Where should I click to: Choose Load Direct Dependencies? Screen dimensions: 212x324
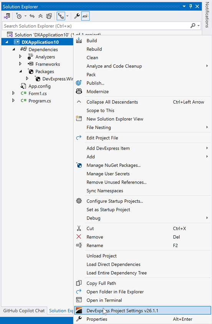point(113,264)
